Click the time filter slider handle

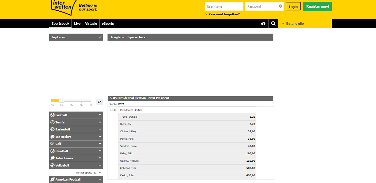point(61,100)
